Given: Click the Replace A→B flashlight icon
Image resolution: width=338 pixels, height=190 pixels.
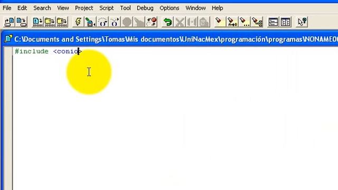Looking at the screenshot, I should [232, 22].
